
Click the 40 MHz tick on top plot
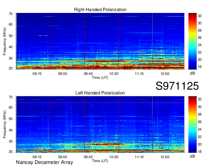pyautogui.click(x=11, y=47)
